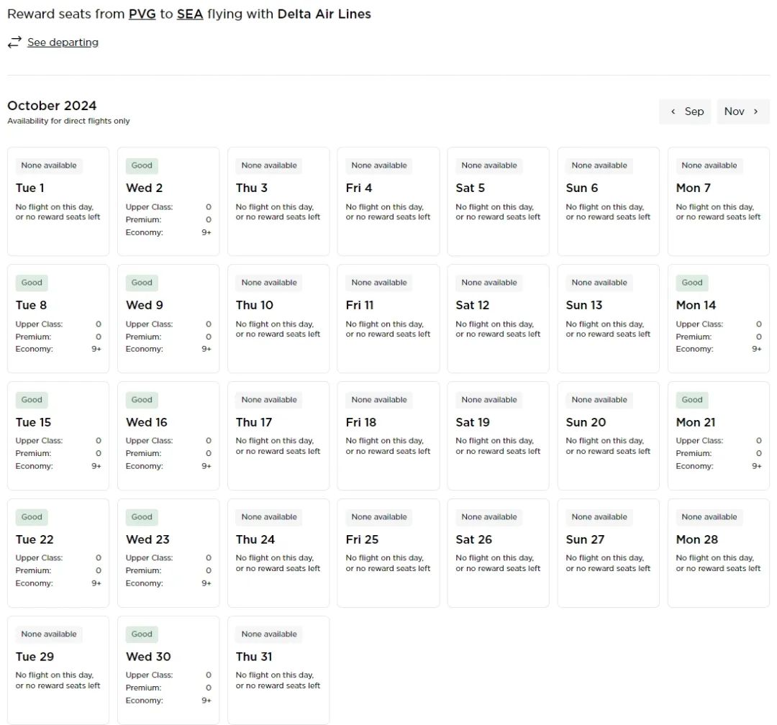Image resolution: width=777 pixels, height=725 pixels.
Task: Pick the Mon 14 date card
Action: (718, 319)
